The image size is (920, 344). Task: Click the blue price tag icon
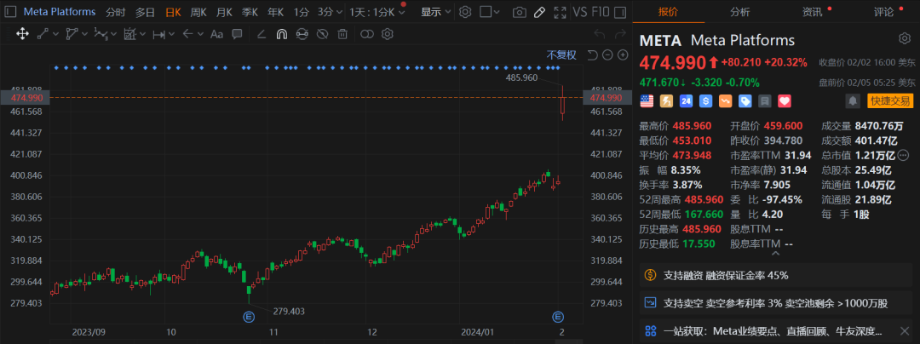pos(745,100)
